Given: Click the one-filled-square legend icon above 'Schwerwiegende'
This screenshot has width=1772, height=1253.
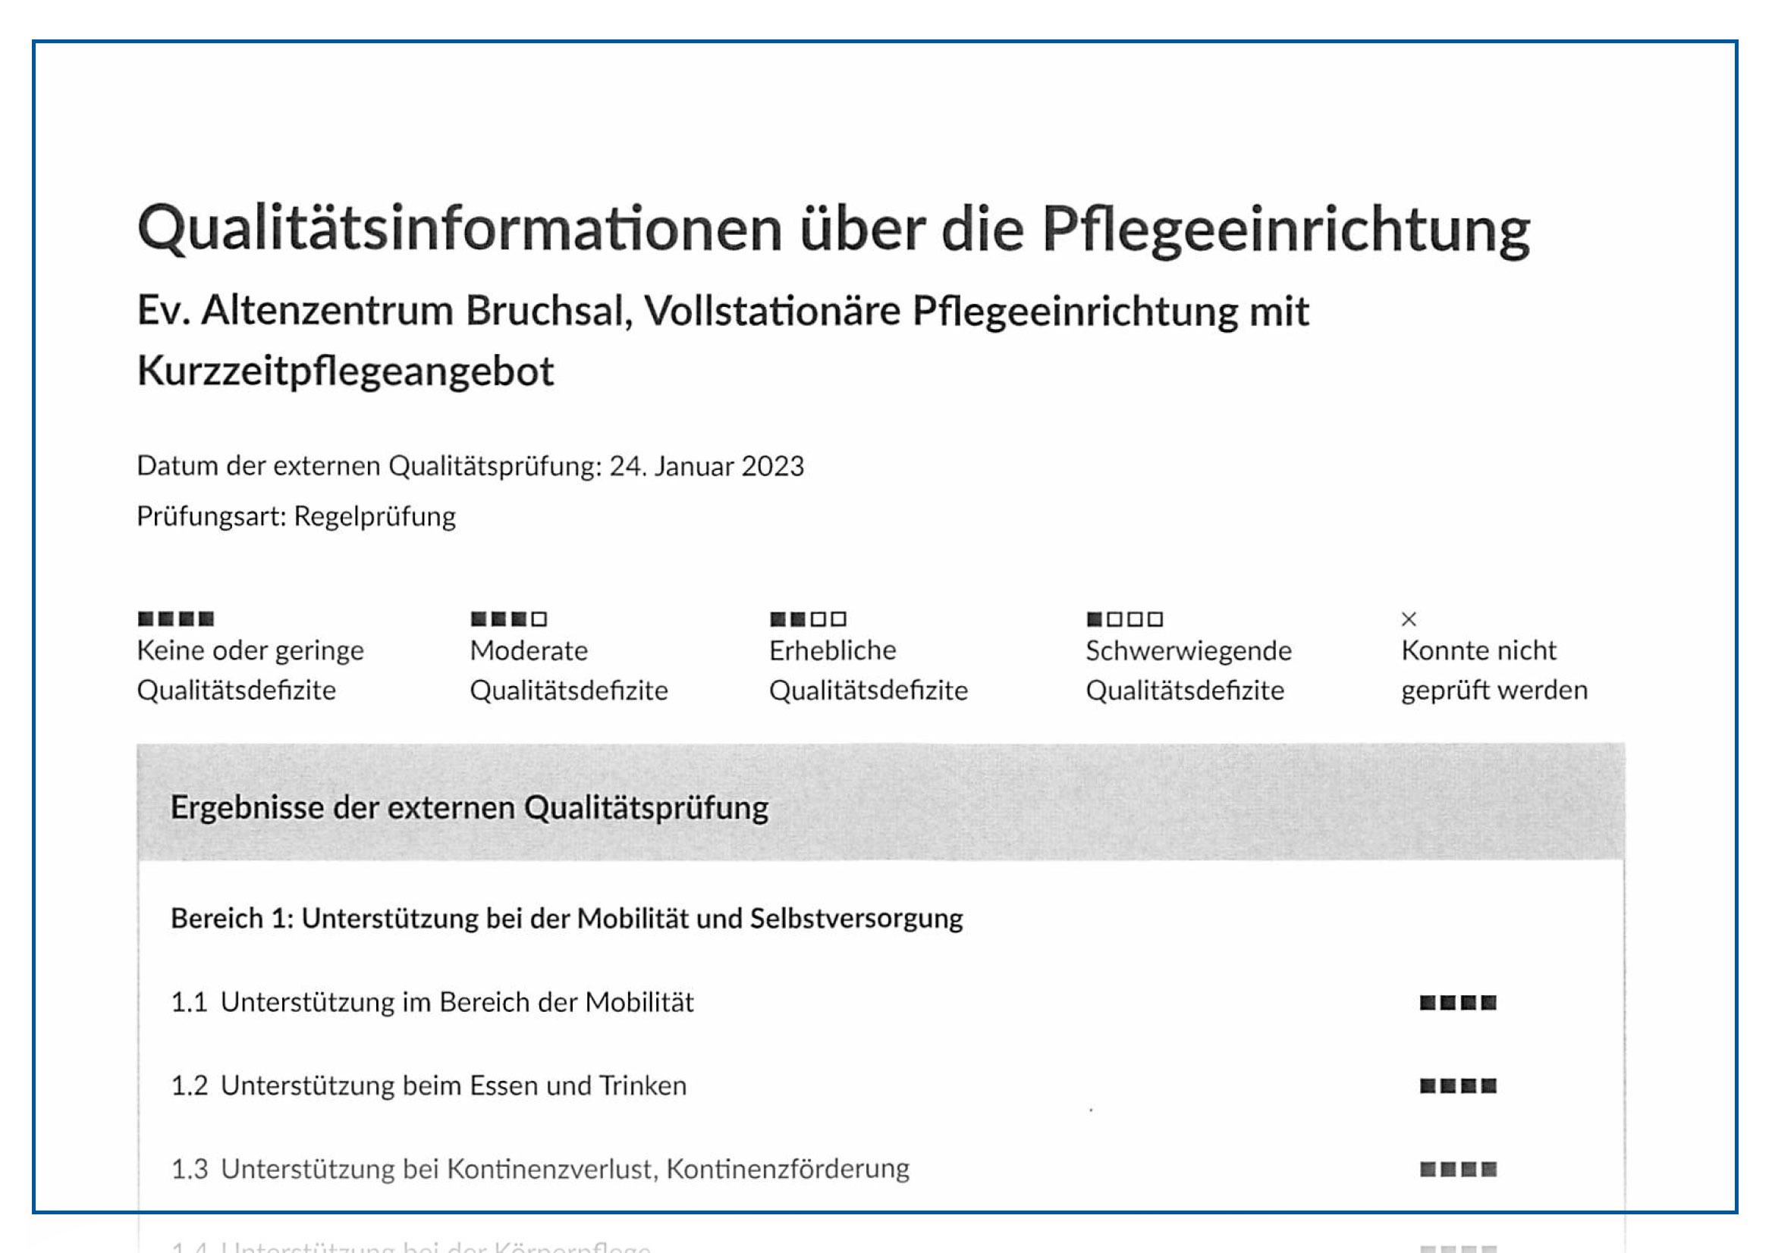Looking at the screenshot, I should [x=1125, y=619].
